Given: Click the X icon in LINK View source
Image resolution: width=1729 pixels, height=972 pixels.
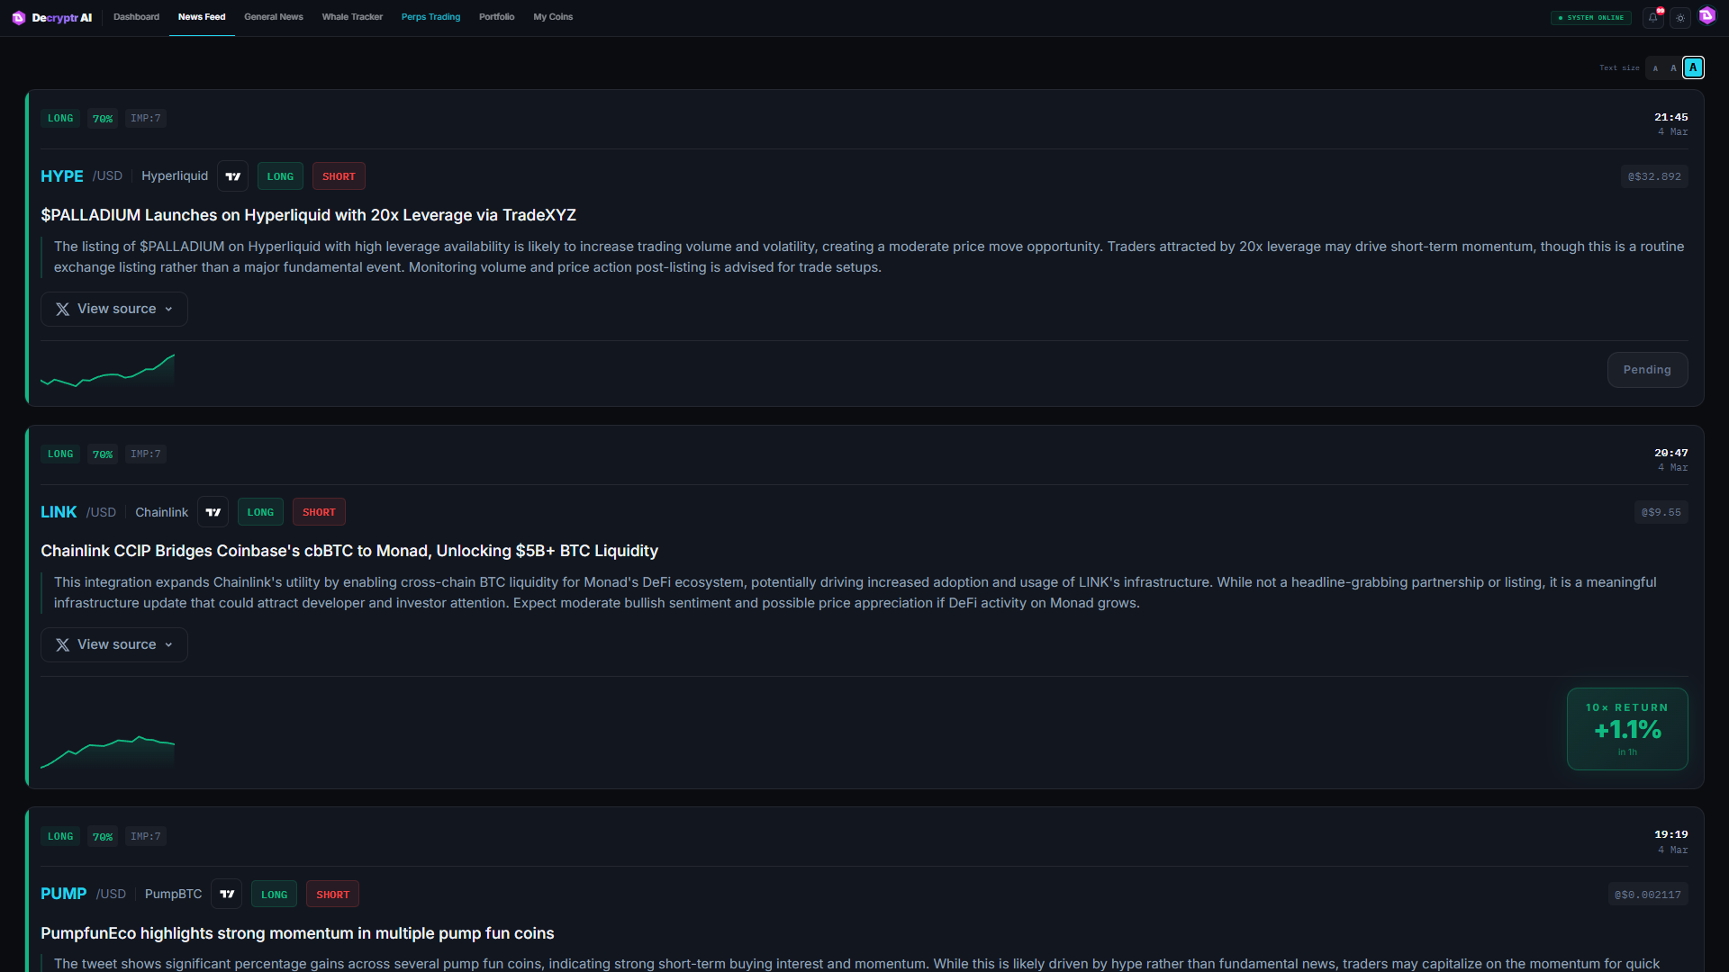Looking at the screenshot, I should [62, 644].
